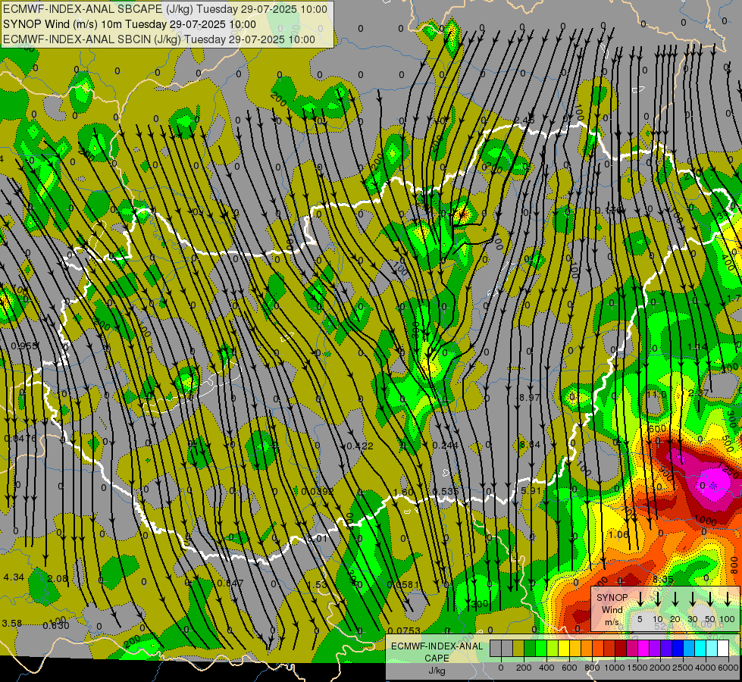Click the '1000' tick on CAPE legend scale
The width and height of the screenshot is (742, 682).
pyautogui.click(x=615, y=668)
